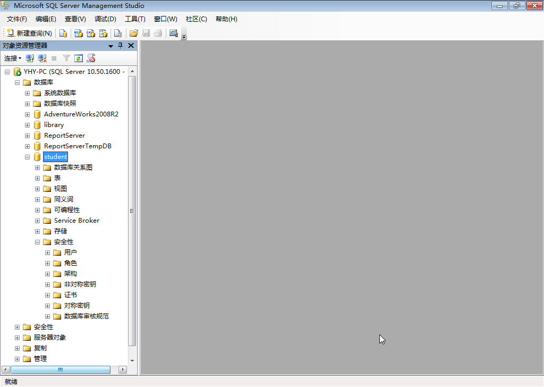Click the script icon with red X

(91, 58)
